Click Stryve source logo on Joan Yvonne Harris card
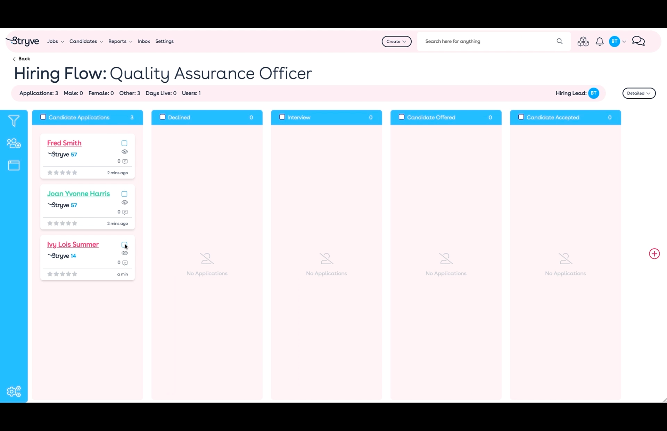 coord(58,205)
